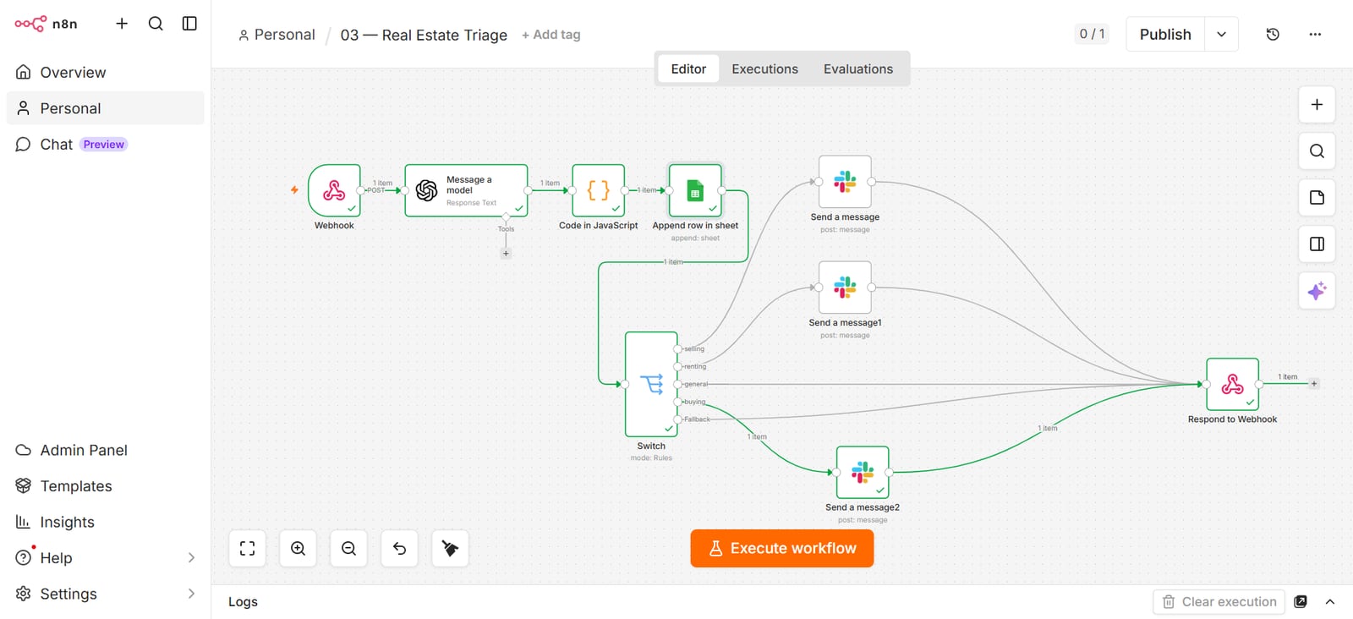1353x619 pixels.
Task: Add a sticky note to canvas
Action: coord(1317,198)
